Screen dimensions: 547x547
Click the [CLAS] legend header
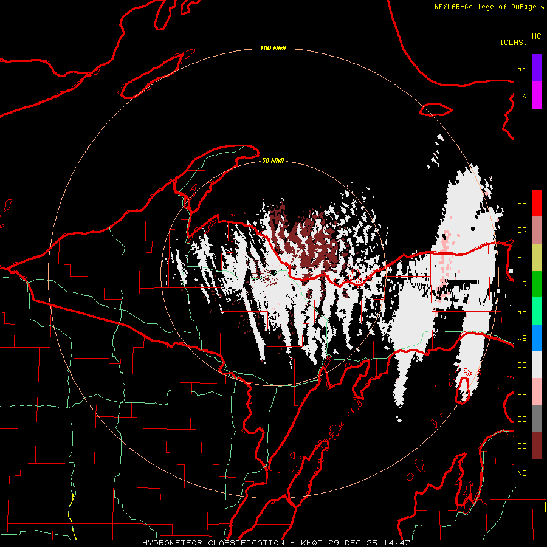[x=514, y=42]
